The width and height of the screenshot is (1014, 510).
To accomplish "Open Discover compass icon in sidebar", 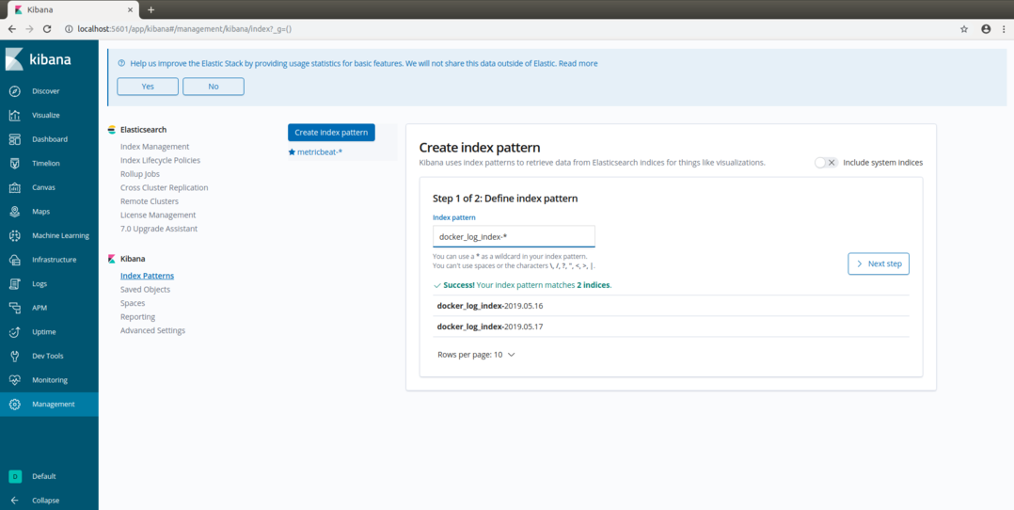I will coord(14,91).
